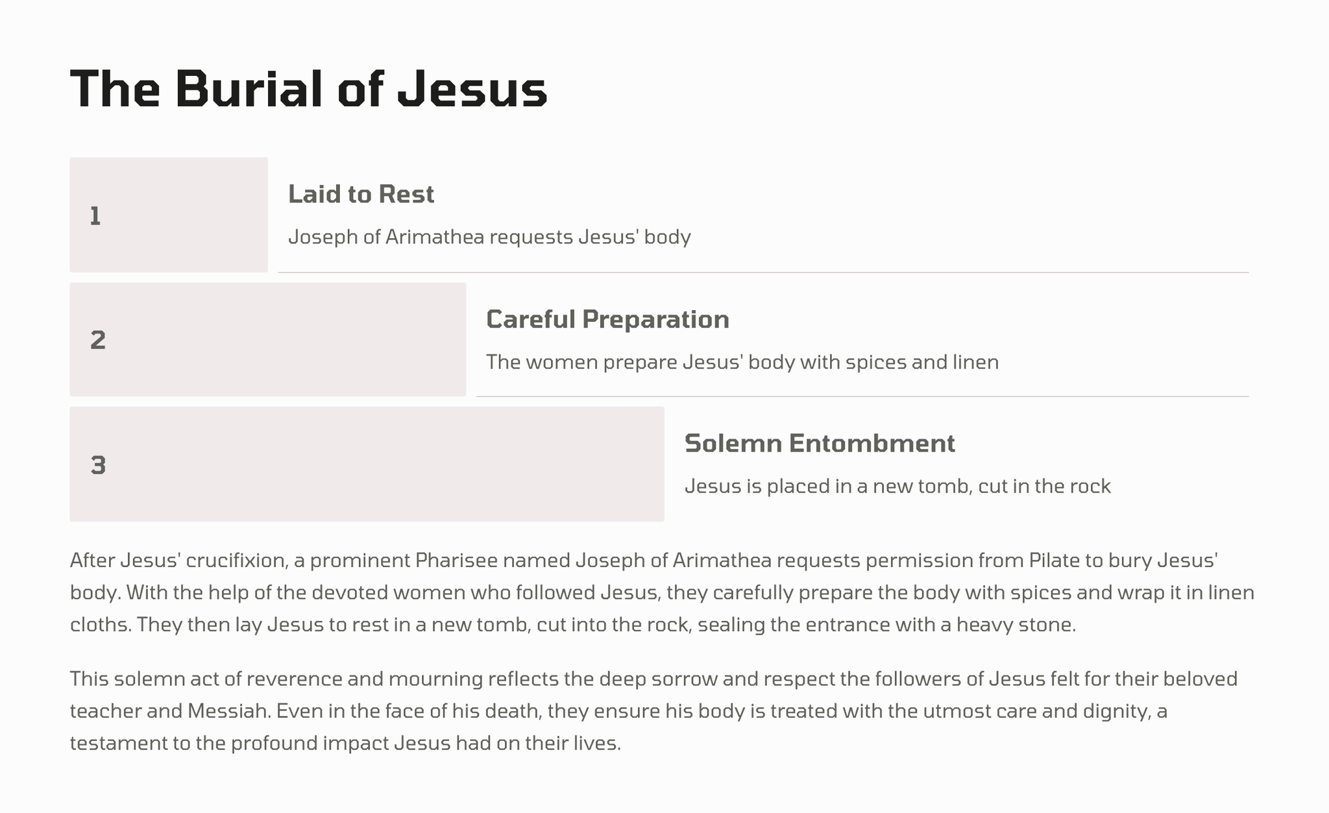Viewport: 1329px width, 813px height.
Task: Select the number 1 in the first box
Action: 95,216
